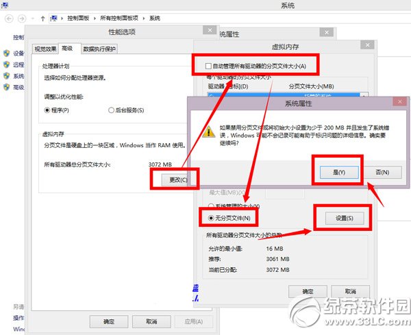Viewport: 411px width, 335px height.
Task: Click the shield icon beside 远程 link
Action: (x=7, y=64)
